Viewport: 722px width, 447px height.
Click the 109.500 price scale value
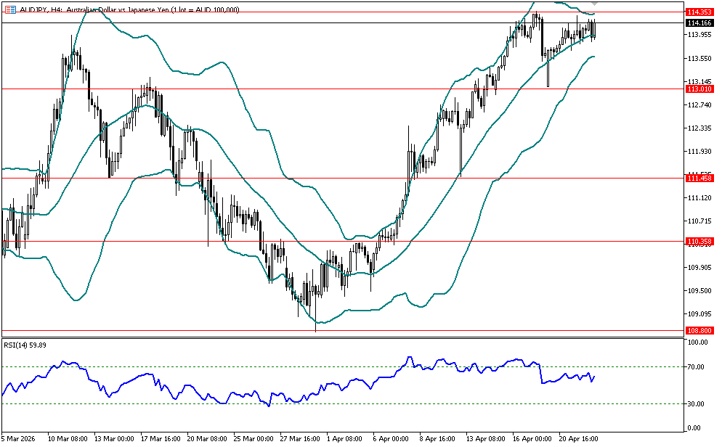[699, 291]
